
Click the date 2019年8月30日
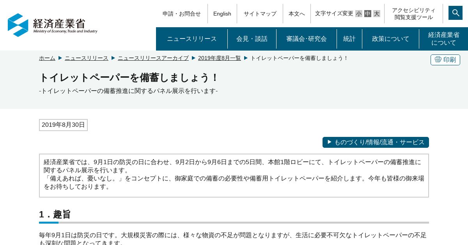click(x=63, y=125)
